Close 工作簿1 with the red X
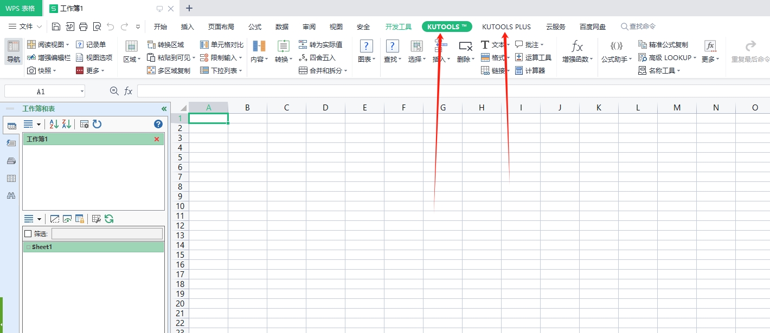This screenshot has width=770, height=333. [x=157, y=139]
